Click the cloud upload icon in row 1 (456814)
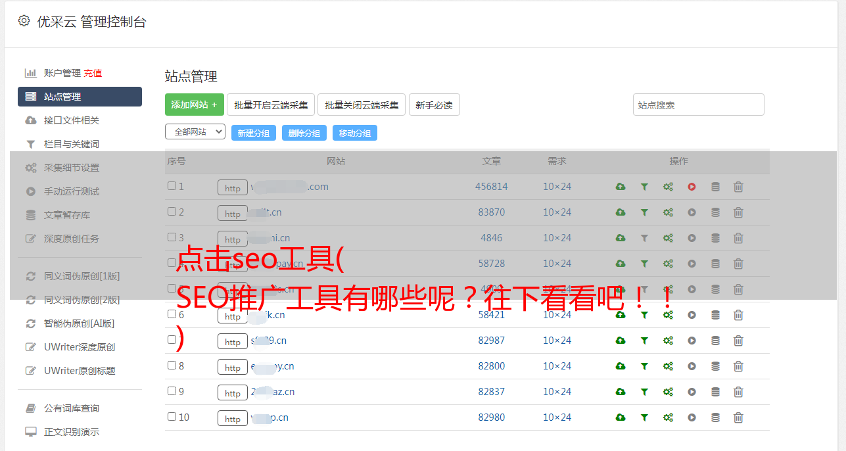 click(621, 187)
